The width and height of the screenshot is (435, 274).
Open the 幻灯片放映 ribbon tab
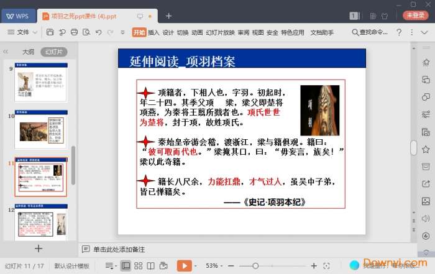220,32
